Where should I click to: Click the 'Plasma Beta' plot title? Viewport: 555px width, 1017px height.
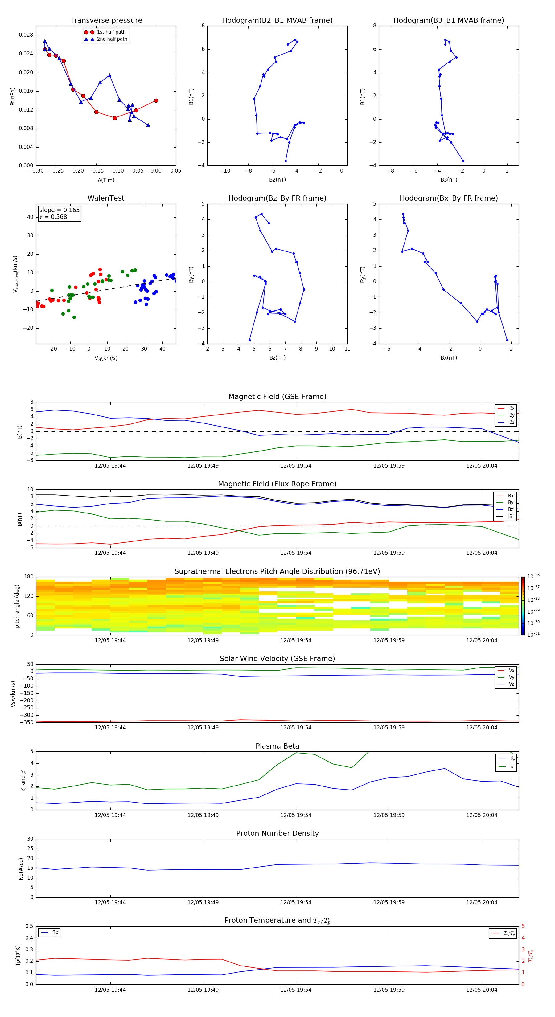277,746
